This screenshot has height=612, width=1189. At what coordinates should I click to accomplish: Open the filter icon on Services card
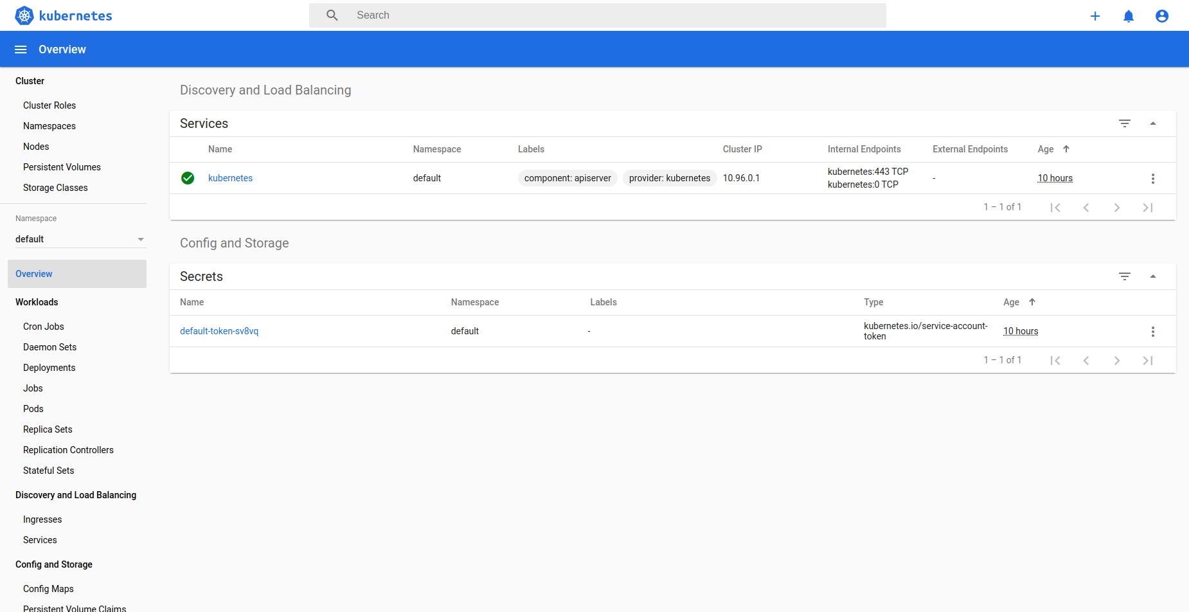[1125, 123]
